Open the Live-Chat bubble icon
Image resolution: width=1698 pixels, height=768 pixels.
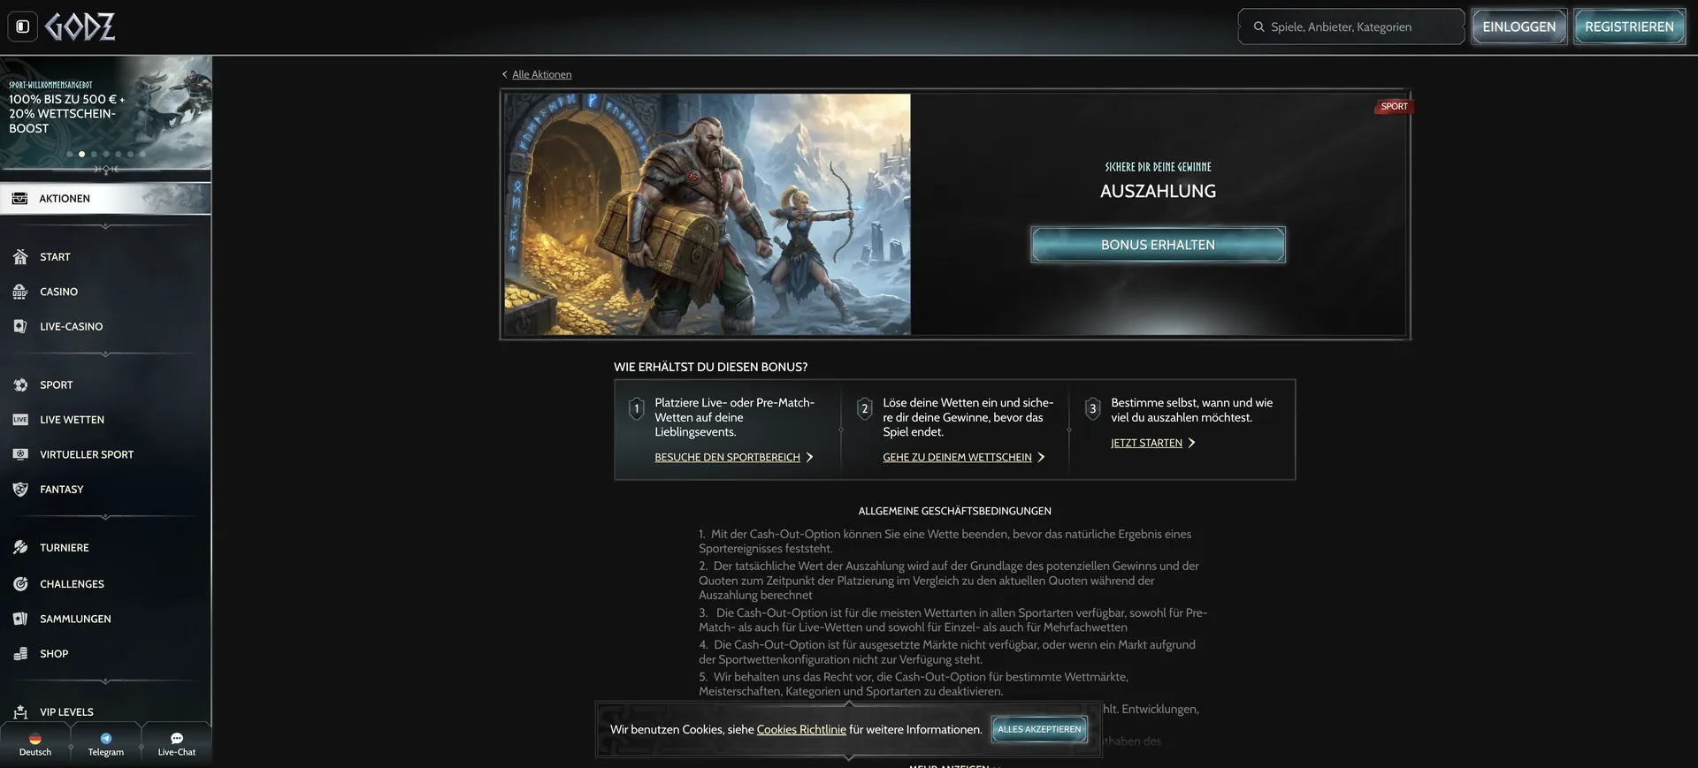coord(177,738)
